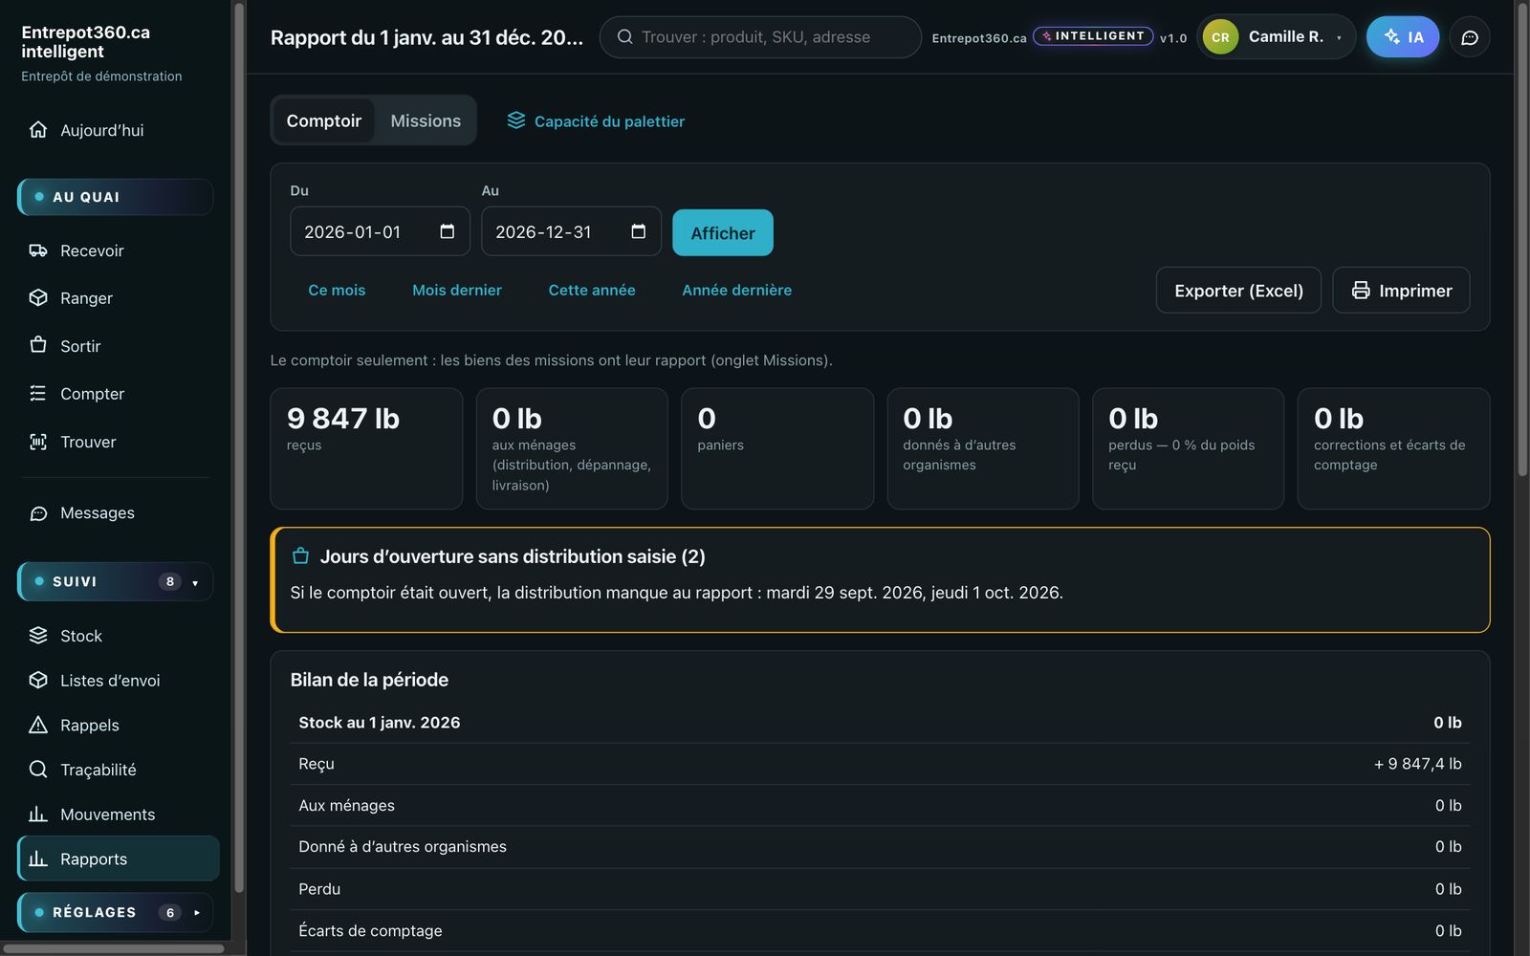This screenshot has height=956, width=1530.
Task: Click the Afficher button
Action: pos(723,232)
